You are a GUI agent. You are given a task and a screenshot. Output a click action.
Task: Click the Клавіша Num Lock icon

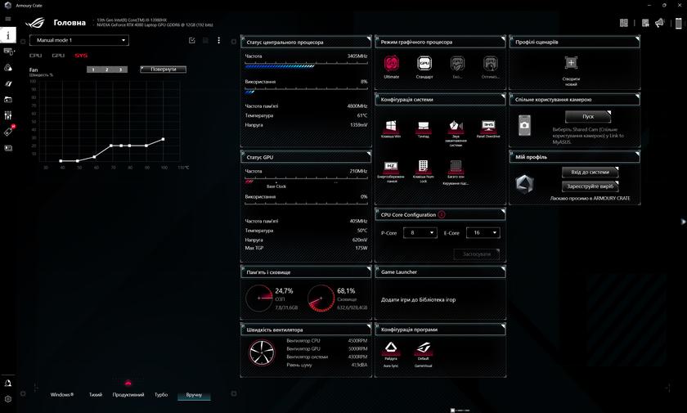423,166
